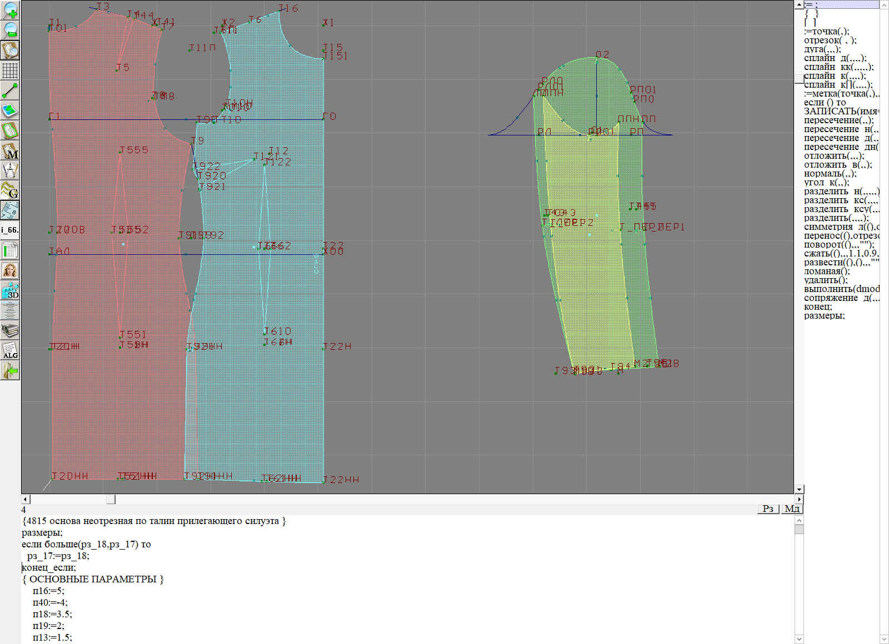Viewport: 889px width, 644px height.
Task: Open the green table spreadsheet icon
Action: coord(10,250)
